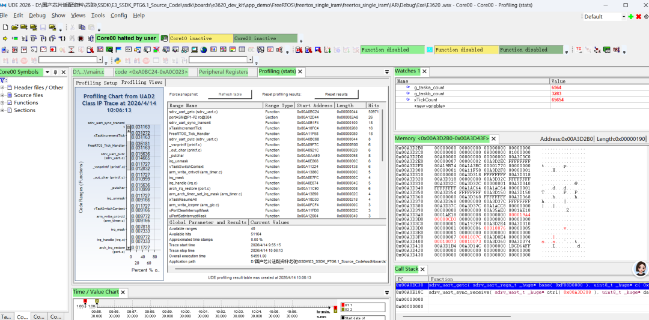Click the yellow arrow run icon
The image size is (649, 320).
(5, 38)
